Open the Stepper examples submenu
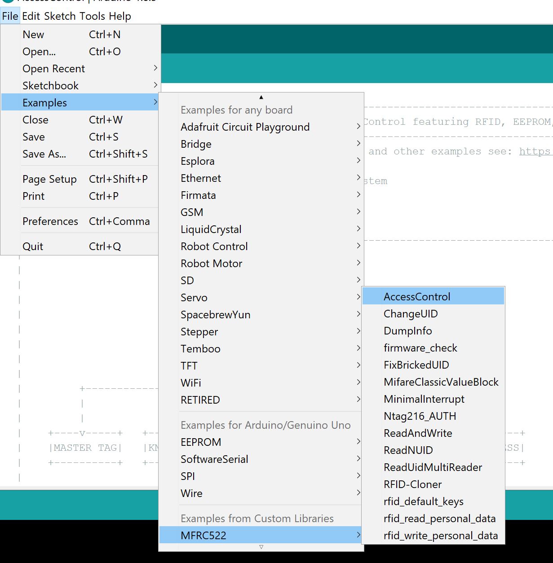 pyautogui.click(x=261, y=332)
